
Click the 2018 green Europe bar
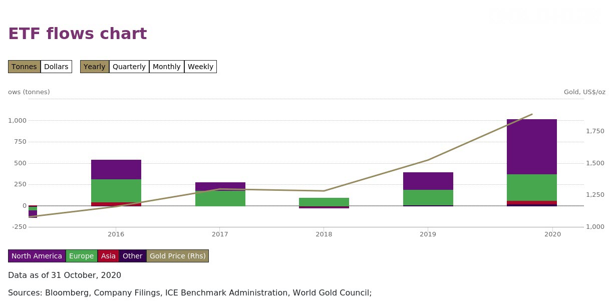tap(324, 202)
